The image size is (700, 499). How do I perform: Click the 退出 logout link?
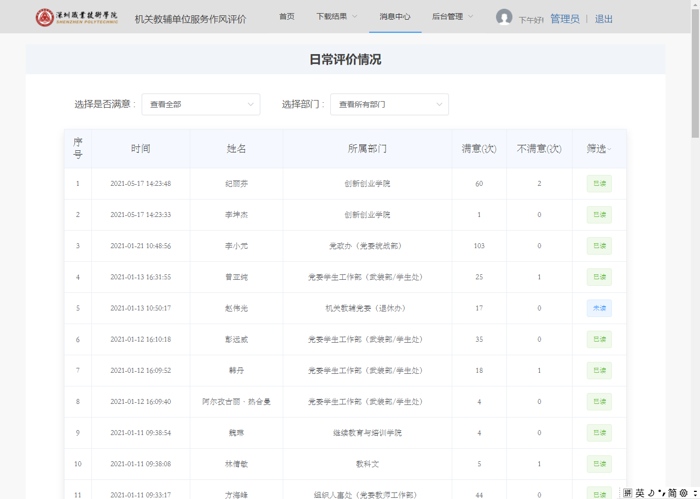(x=604, y=19)
